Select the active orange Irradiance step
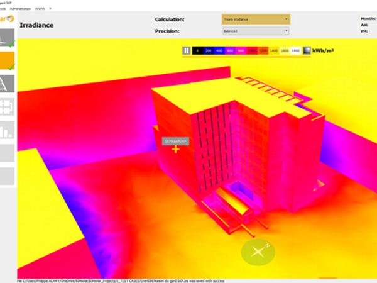The image size is (377, 283). (x=7, y=61)
